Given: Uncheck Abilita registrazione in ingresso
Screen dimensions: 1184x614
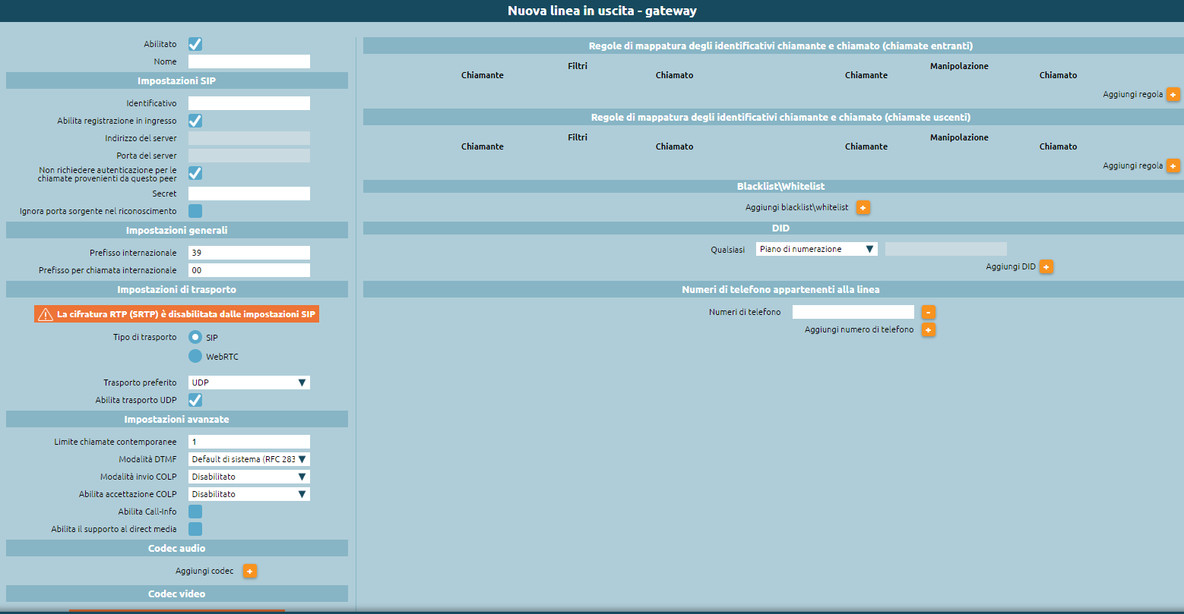Looking at the screenshot, I should (x=195, y=121).
